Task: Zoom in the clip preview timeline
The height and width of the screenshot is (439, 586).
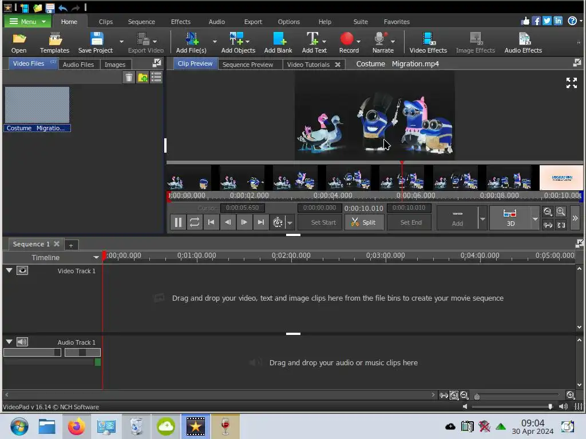Action: pyautogui.click(x=561, y=211)
